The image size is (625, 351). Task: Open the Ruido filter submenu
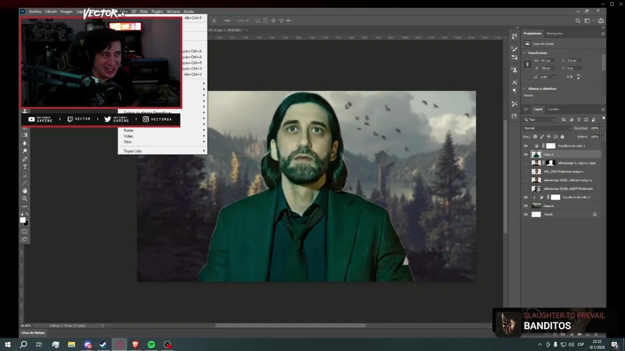tap(163, 130)
